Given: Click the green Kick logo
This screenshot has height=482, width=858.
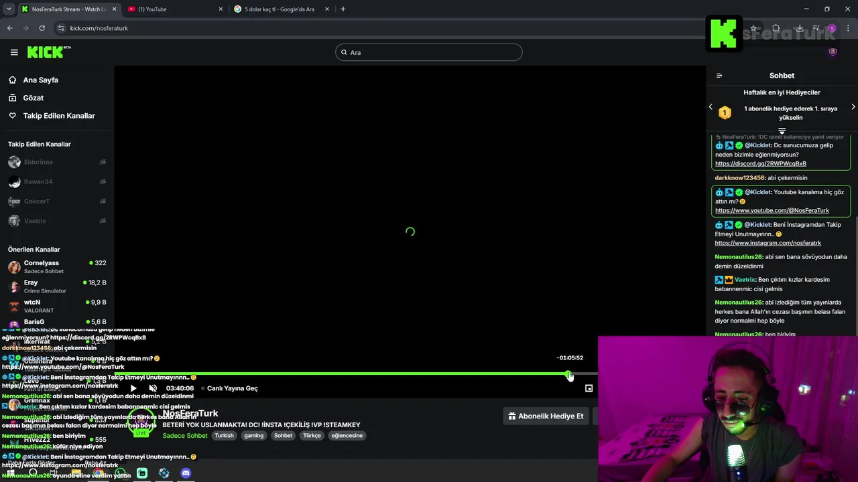Looking at the screenshot, I should [x=49, y=52].
